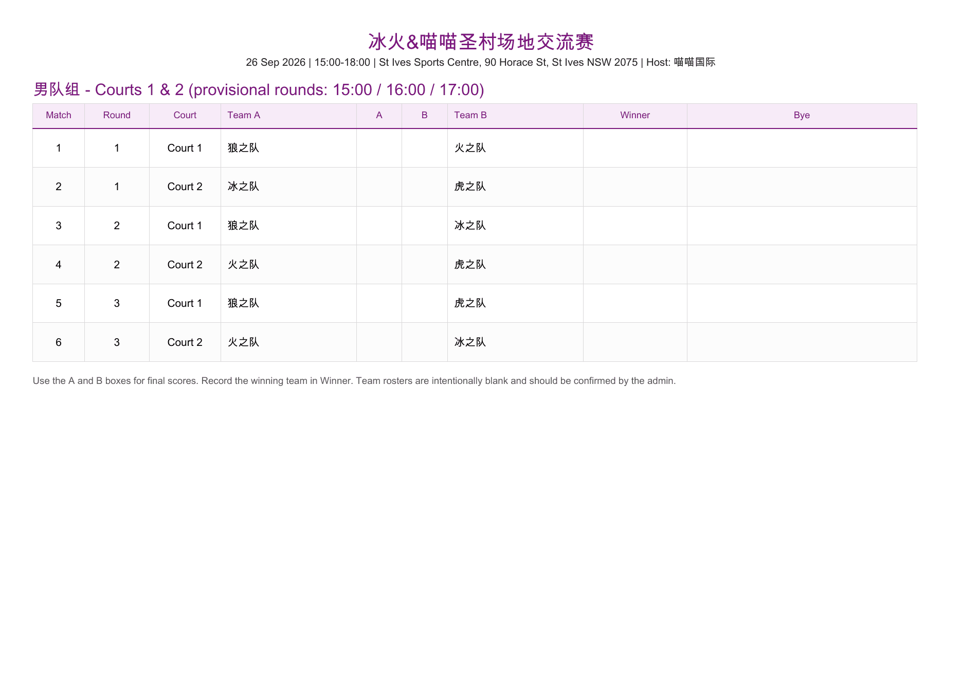Viewport: 962px width, 680px height.
Task: Click the title 冰火&喵喵圣村场地交流赛
Action: click(x=481, y=42)
